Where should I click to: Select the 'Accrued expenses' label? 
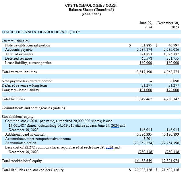pos(19,54)
